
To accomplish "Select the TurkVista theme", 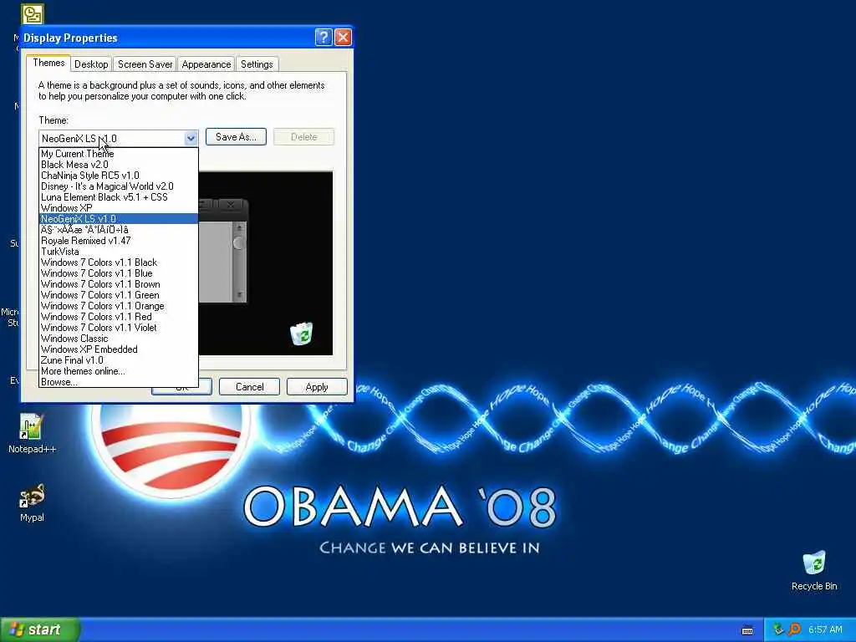I will coord(119,252).
